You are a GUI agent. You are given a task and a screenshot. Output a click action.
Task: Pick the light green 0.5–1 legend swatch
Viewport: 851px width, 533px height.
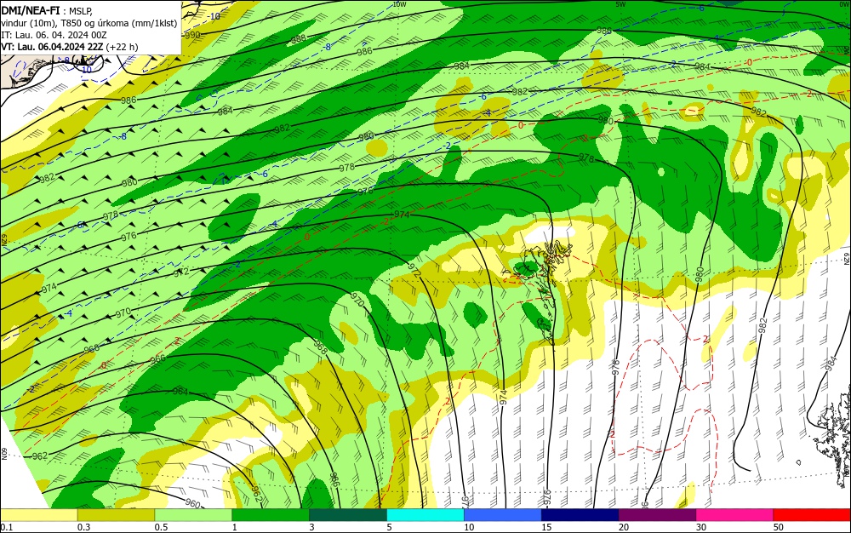point(193,515)
